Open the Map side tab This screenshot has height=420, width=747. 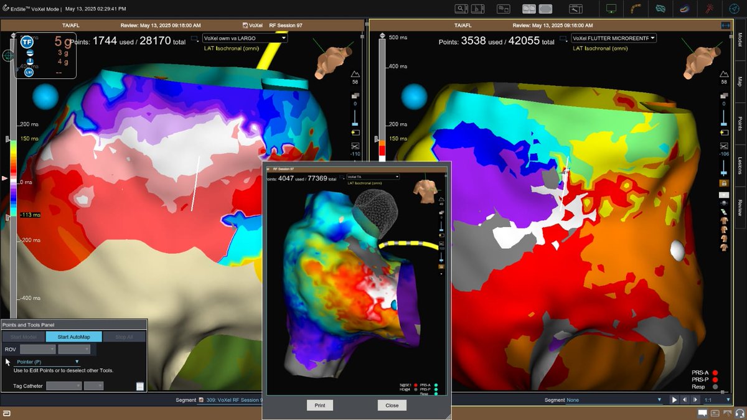coord(740,82)
